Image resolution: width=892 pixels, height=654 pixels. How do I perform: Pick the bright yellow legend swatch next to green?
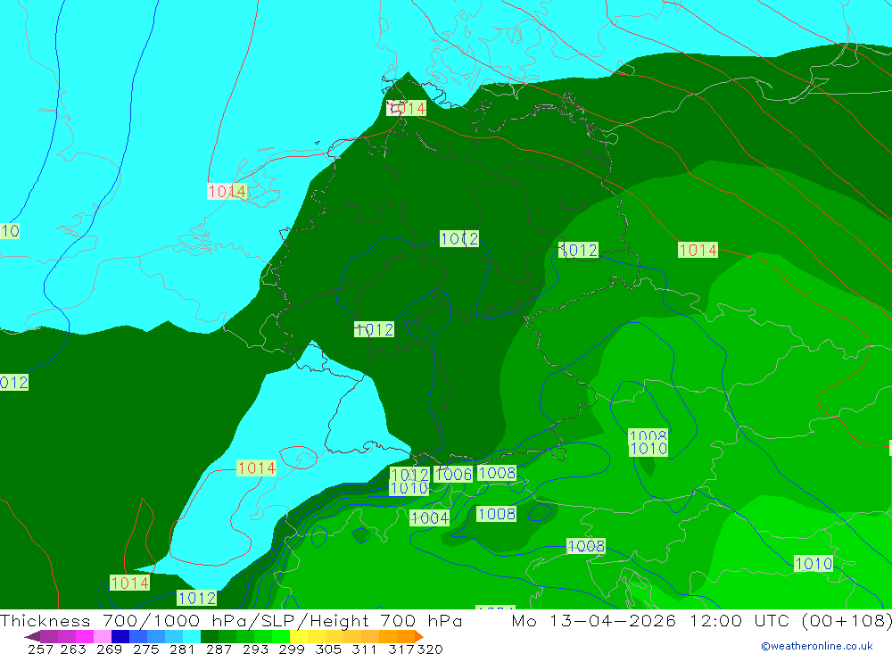coord(299,636)
